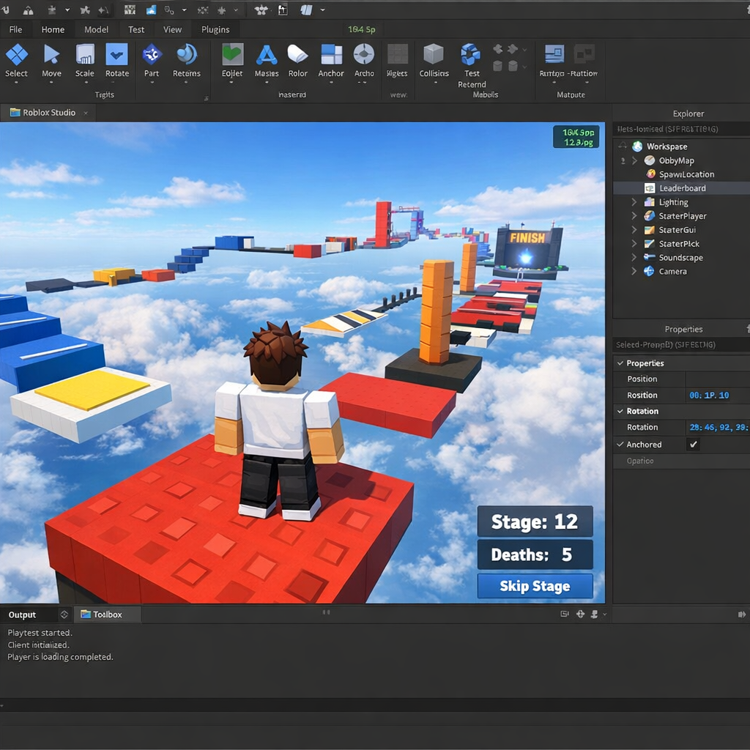Switch to the Home ribbon tab
750x750 pixels.
tap(53, 29)
